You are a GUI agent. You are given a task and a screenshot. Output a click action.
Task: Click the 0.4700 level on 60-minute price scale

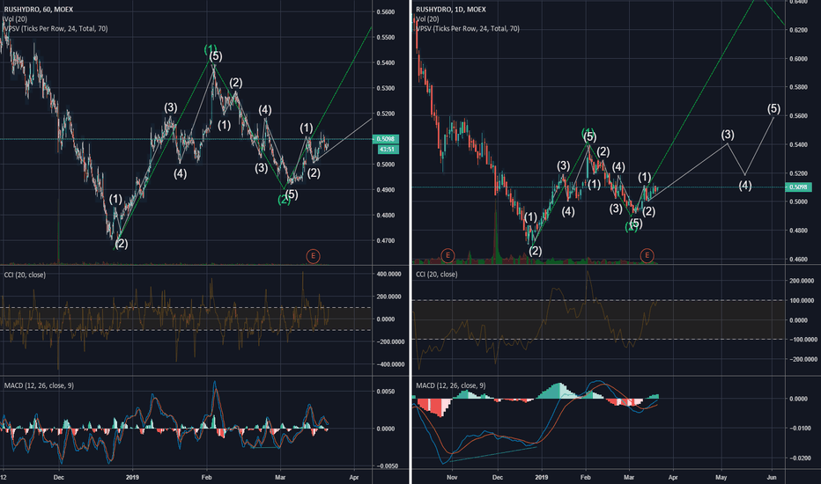(x=385, y=241)
